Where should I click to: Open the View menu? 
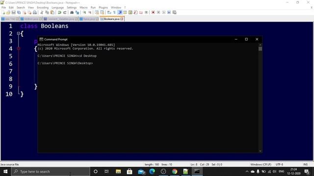coord(31,7)
